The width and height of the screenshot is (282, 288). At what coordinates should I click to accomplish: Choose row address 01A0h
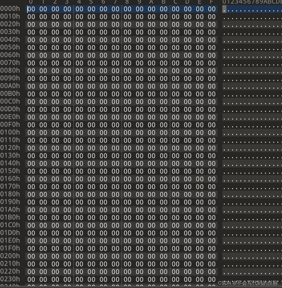tap(10, 209)
